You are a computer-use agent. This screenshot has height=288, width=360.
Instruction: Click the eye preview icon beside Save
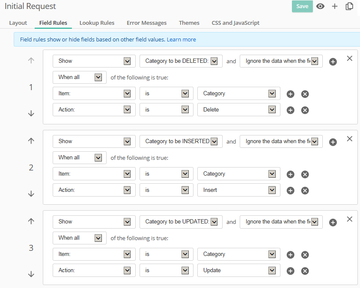(x=320, y=6)
